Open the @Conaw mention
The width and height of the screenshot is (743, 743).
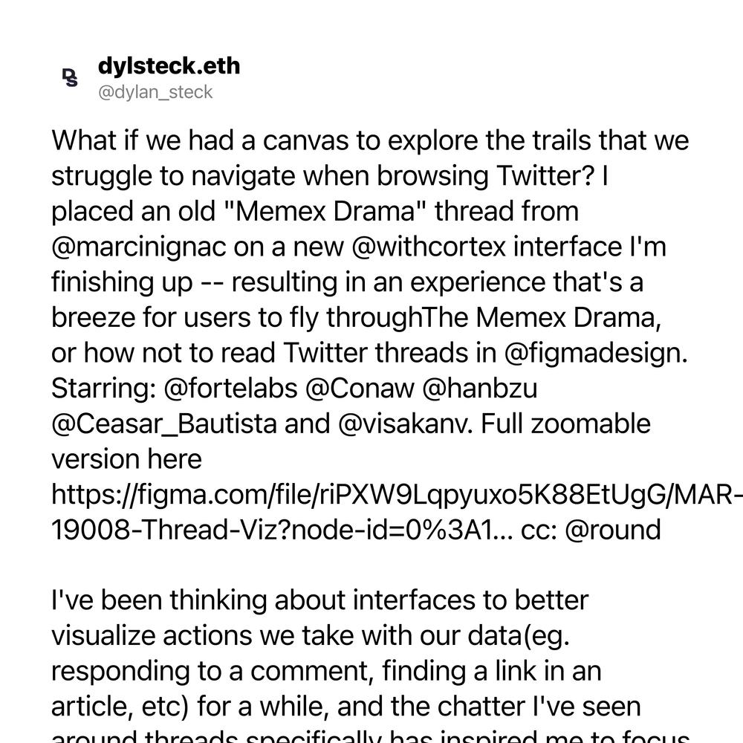point(360,388)
